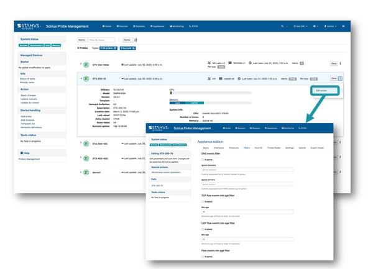Image resolution: width=373 pixels, height=269 pixels.
Task: Expand the STS-100-100M probe row
Action: click(x=81, y=64)
